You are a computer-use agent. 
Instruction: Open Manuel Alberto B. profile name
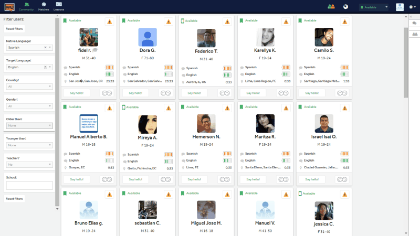coord(89,137)
